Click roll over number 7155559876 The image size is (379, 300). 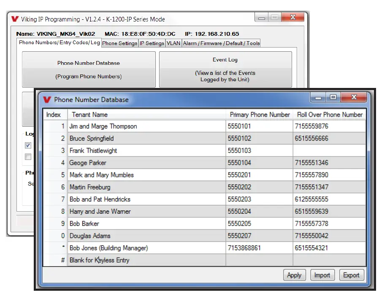[x=330, y=126]
